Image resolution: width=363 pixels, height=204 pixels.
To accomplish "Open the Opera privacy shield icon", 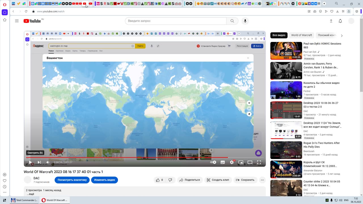I will tap(320, 11).
